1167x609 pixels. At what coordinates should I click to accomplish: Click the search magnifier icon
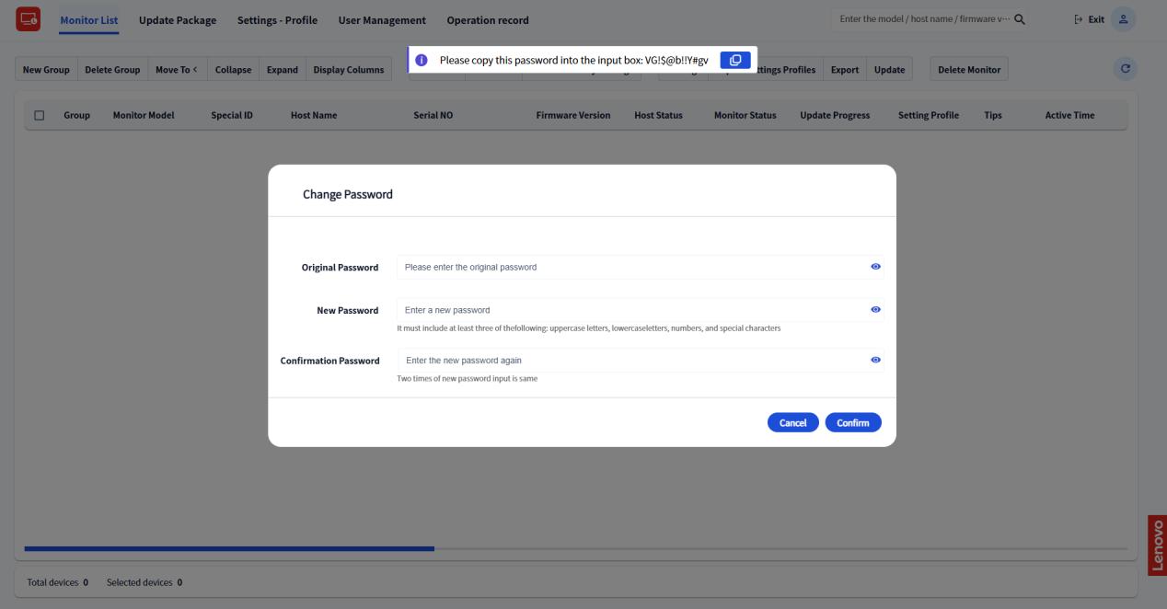tap(1019, 19)
